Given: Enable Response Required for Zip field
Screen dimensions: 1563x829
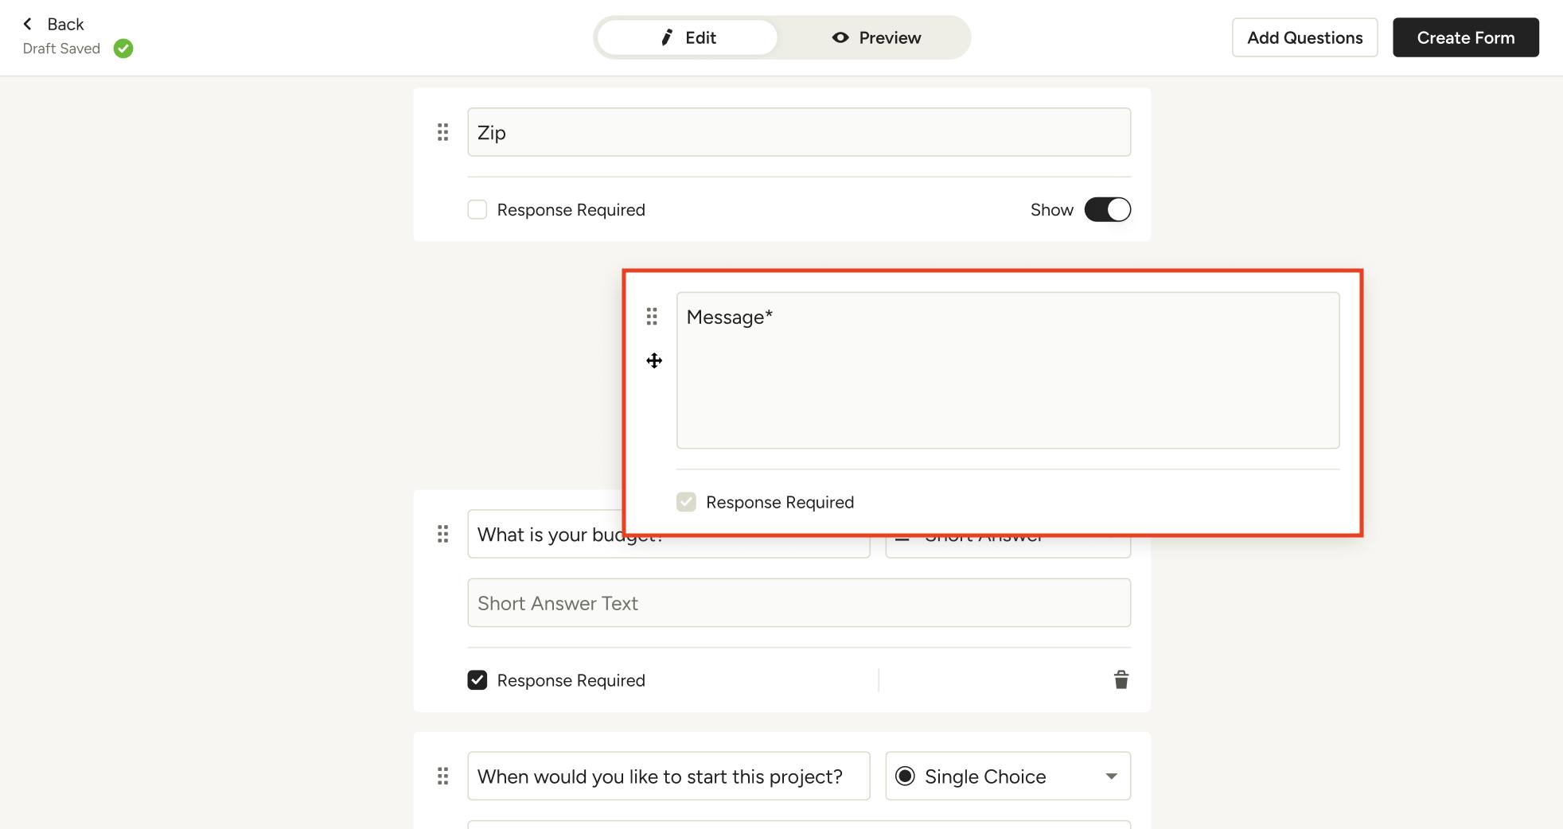Looking at the screenshot, I should pyautogui.click(x=477, y=210).
